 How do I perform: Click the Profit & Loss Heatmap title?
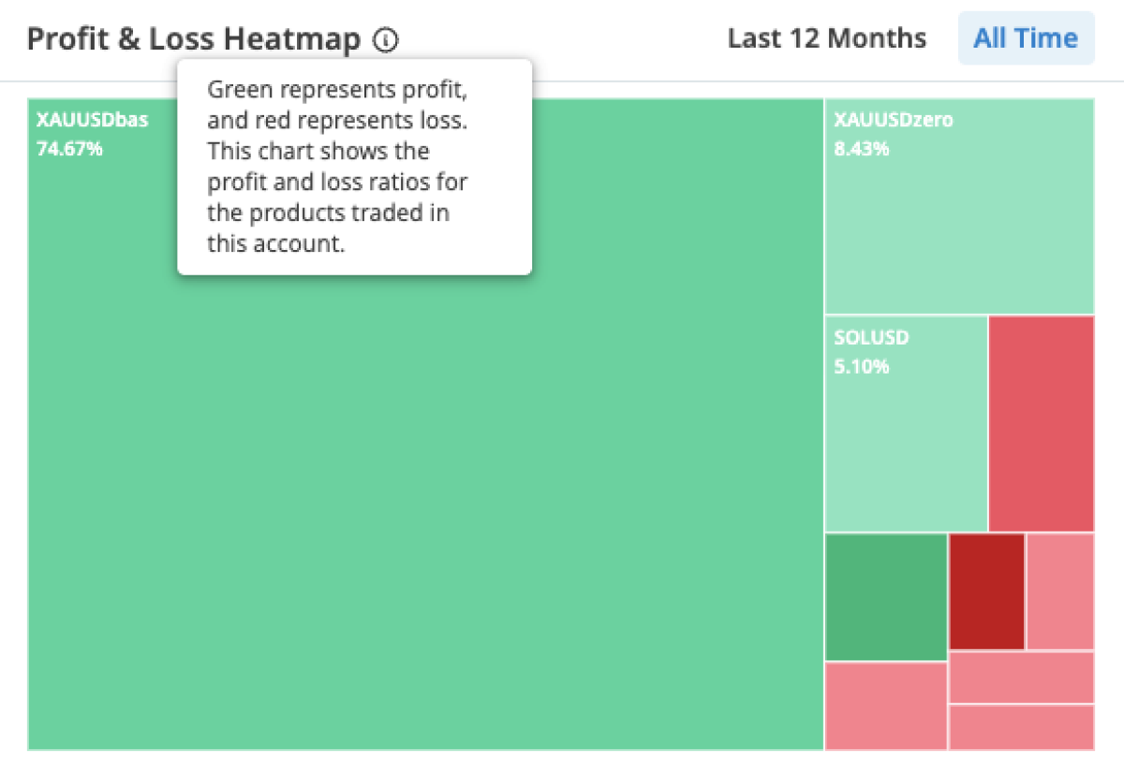coord(194,38)
